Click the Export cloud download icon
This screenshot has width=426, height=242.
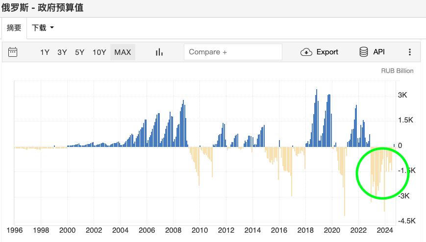pos(306,52)
